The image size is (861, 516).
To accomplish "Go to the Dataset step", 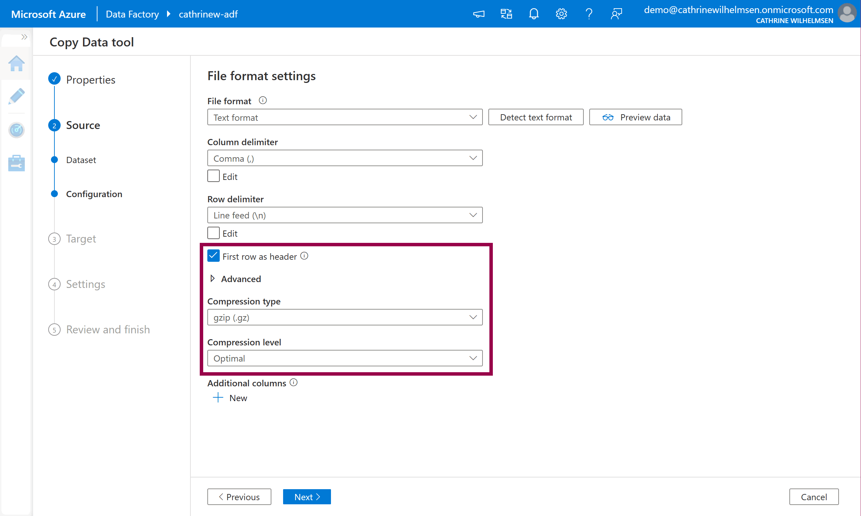I will (x=81, y=160).
